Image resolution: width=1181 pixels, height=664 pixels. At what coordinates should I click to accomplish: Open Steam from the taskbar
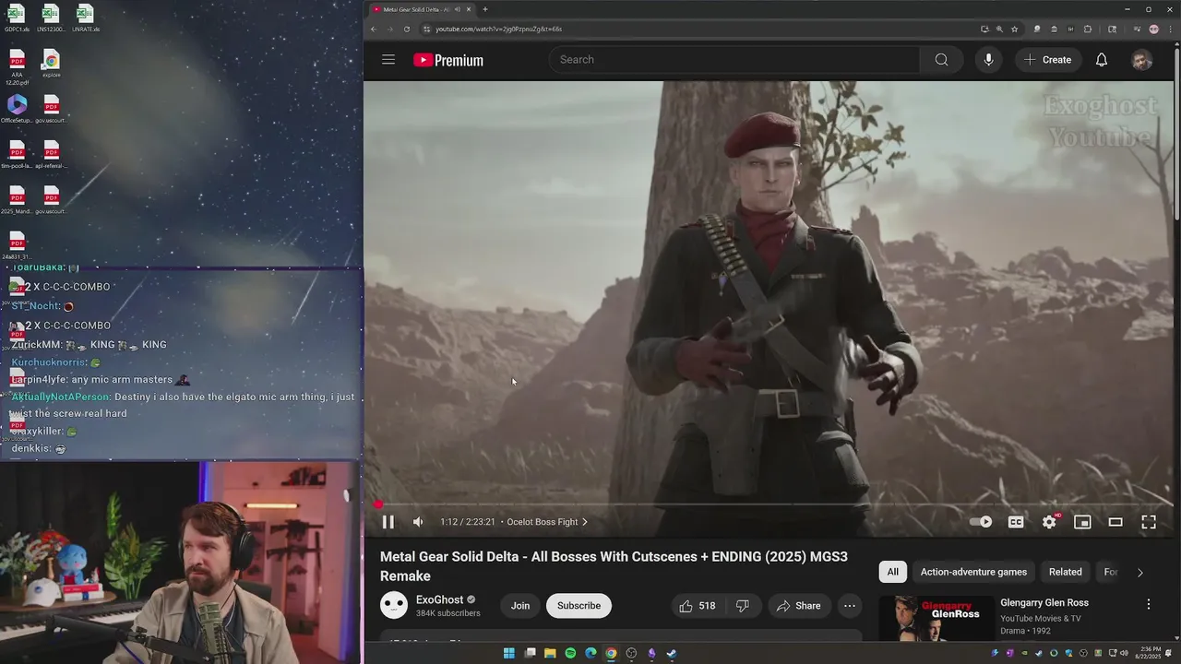[x=672, y=653]
